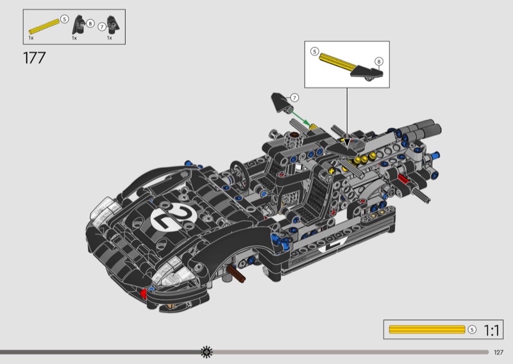The image size is (513, 364).
Task: Click circled number 5 in the callout box
Action: (x=314, y=51)
